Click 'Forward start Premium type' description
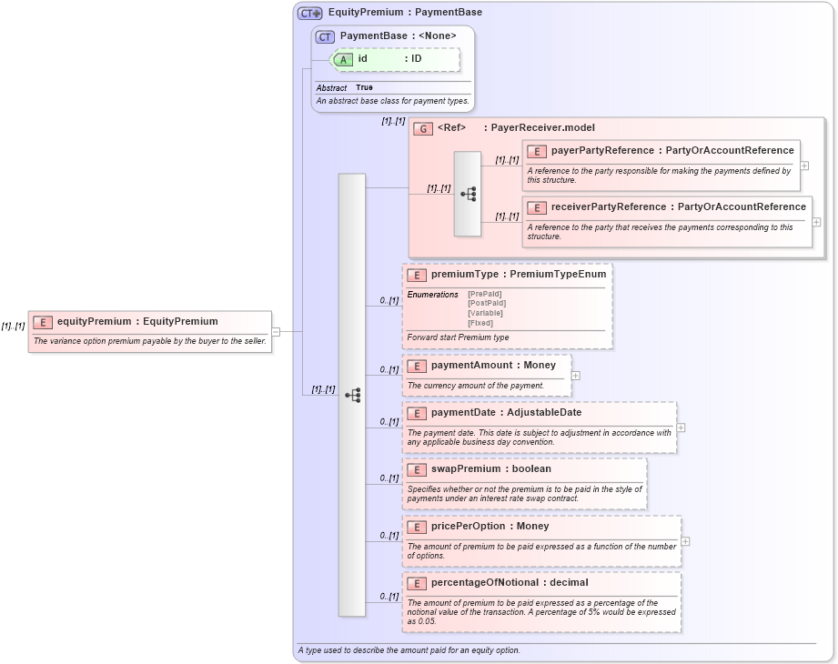 point(458,337)
